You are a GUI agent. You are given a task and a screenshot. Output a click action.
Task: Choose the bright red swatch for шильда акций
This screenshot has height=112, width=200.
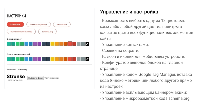click(70, 59)
